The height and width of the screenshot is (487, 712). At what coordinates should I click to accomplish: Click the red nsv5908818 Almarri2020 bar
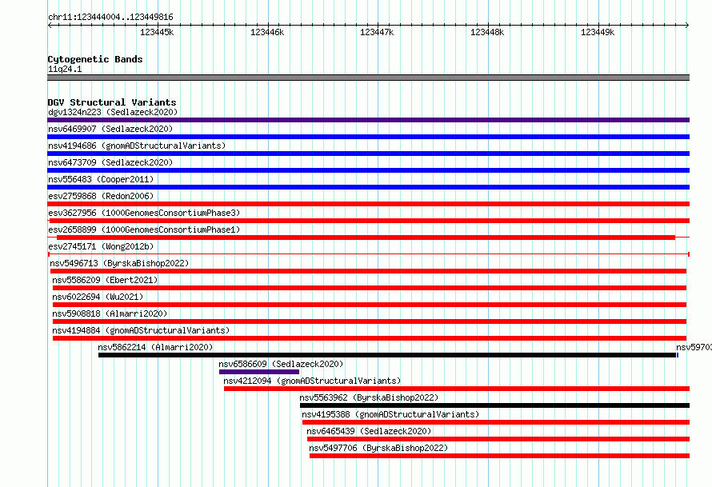(x=370, y=321)
